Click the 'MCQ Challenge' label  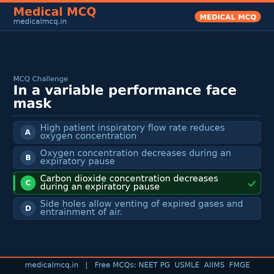pyautogui.click(x=41, y=79)
